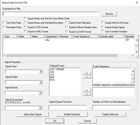Click the 101 normalize value cell
This screenshot has height=125, width=140.
click(x=127, y=40)
